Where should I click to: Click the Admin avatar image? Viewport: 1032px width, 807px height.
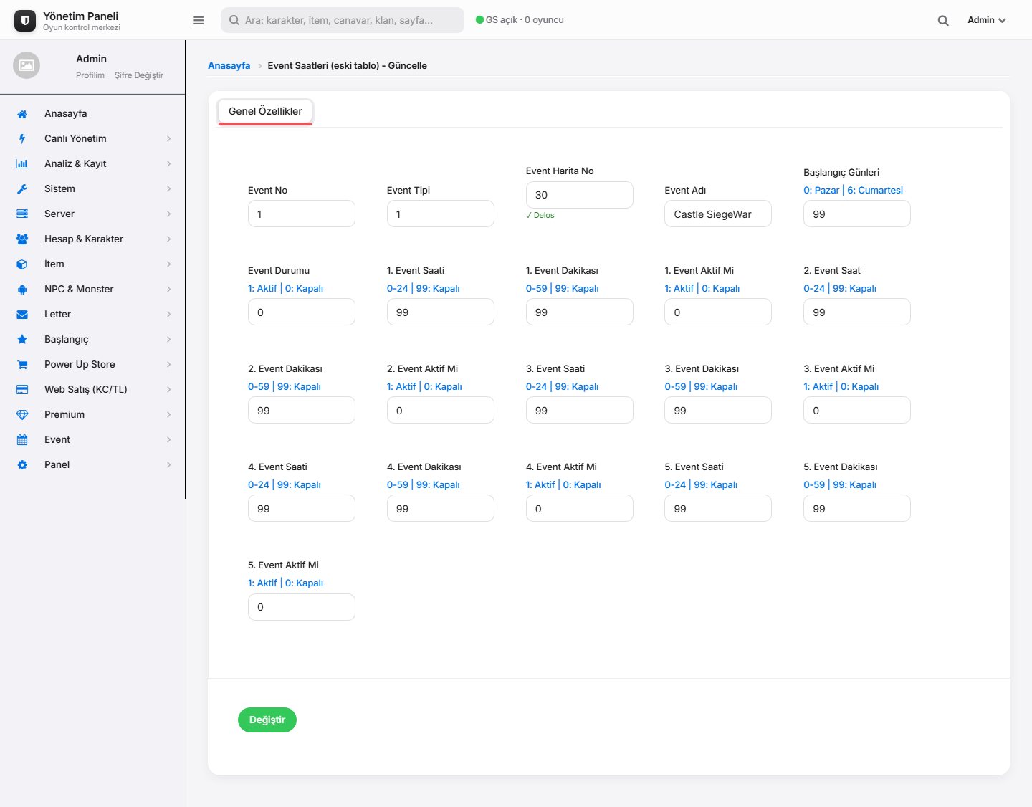27,65
